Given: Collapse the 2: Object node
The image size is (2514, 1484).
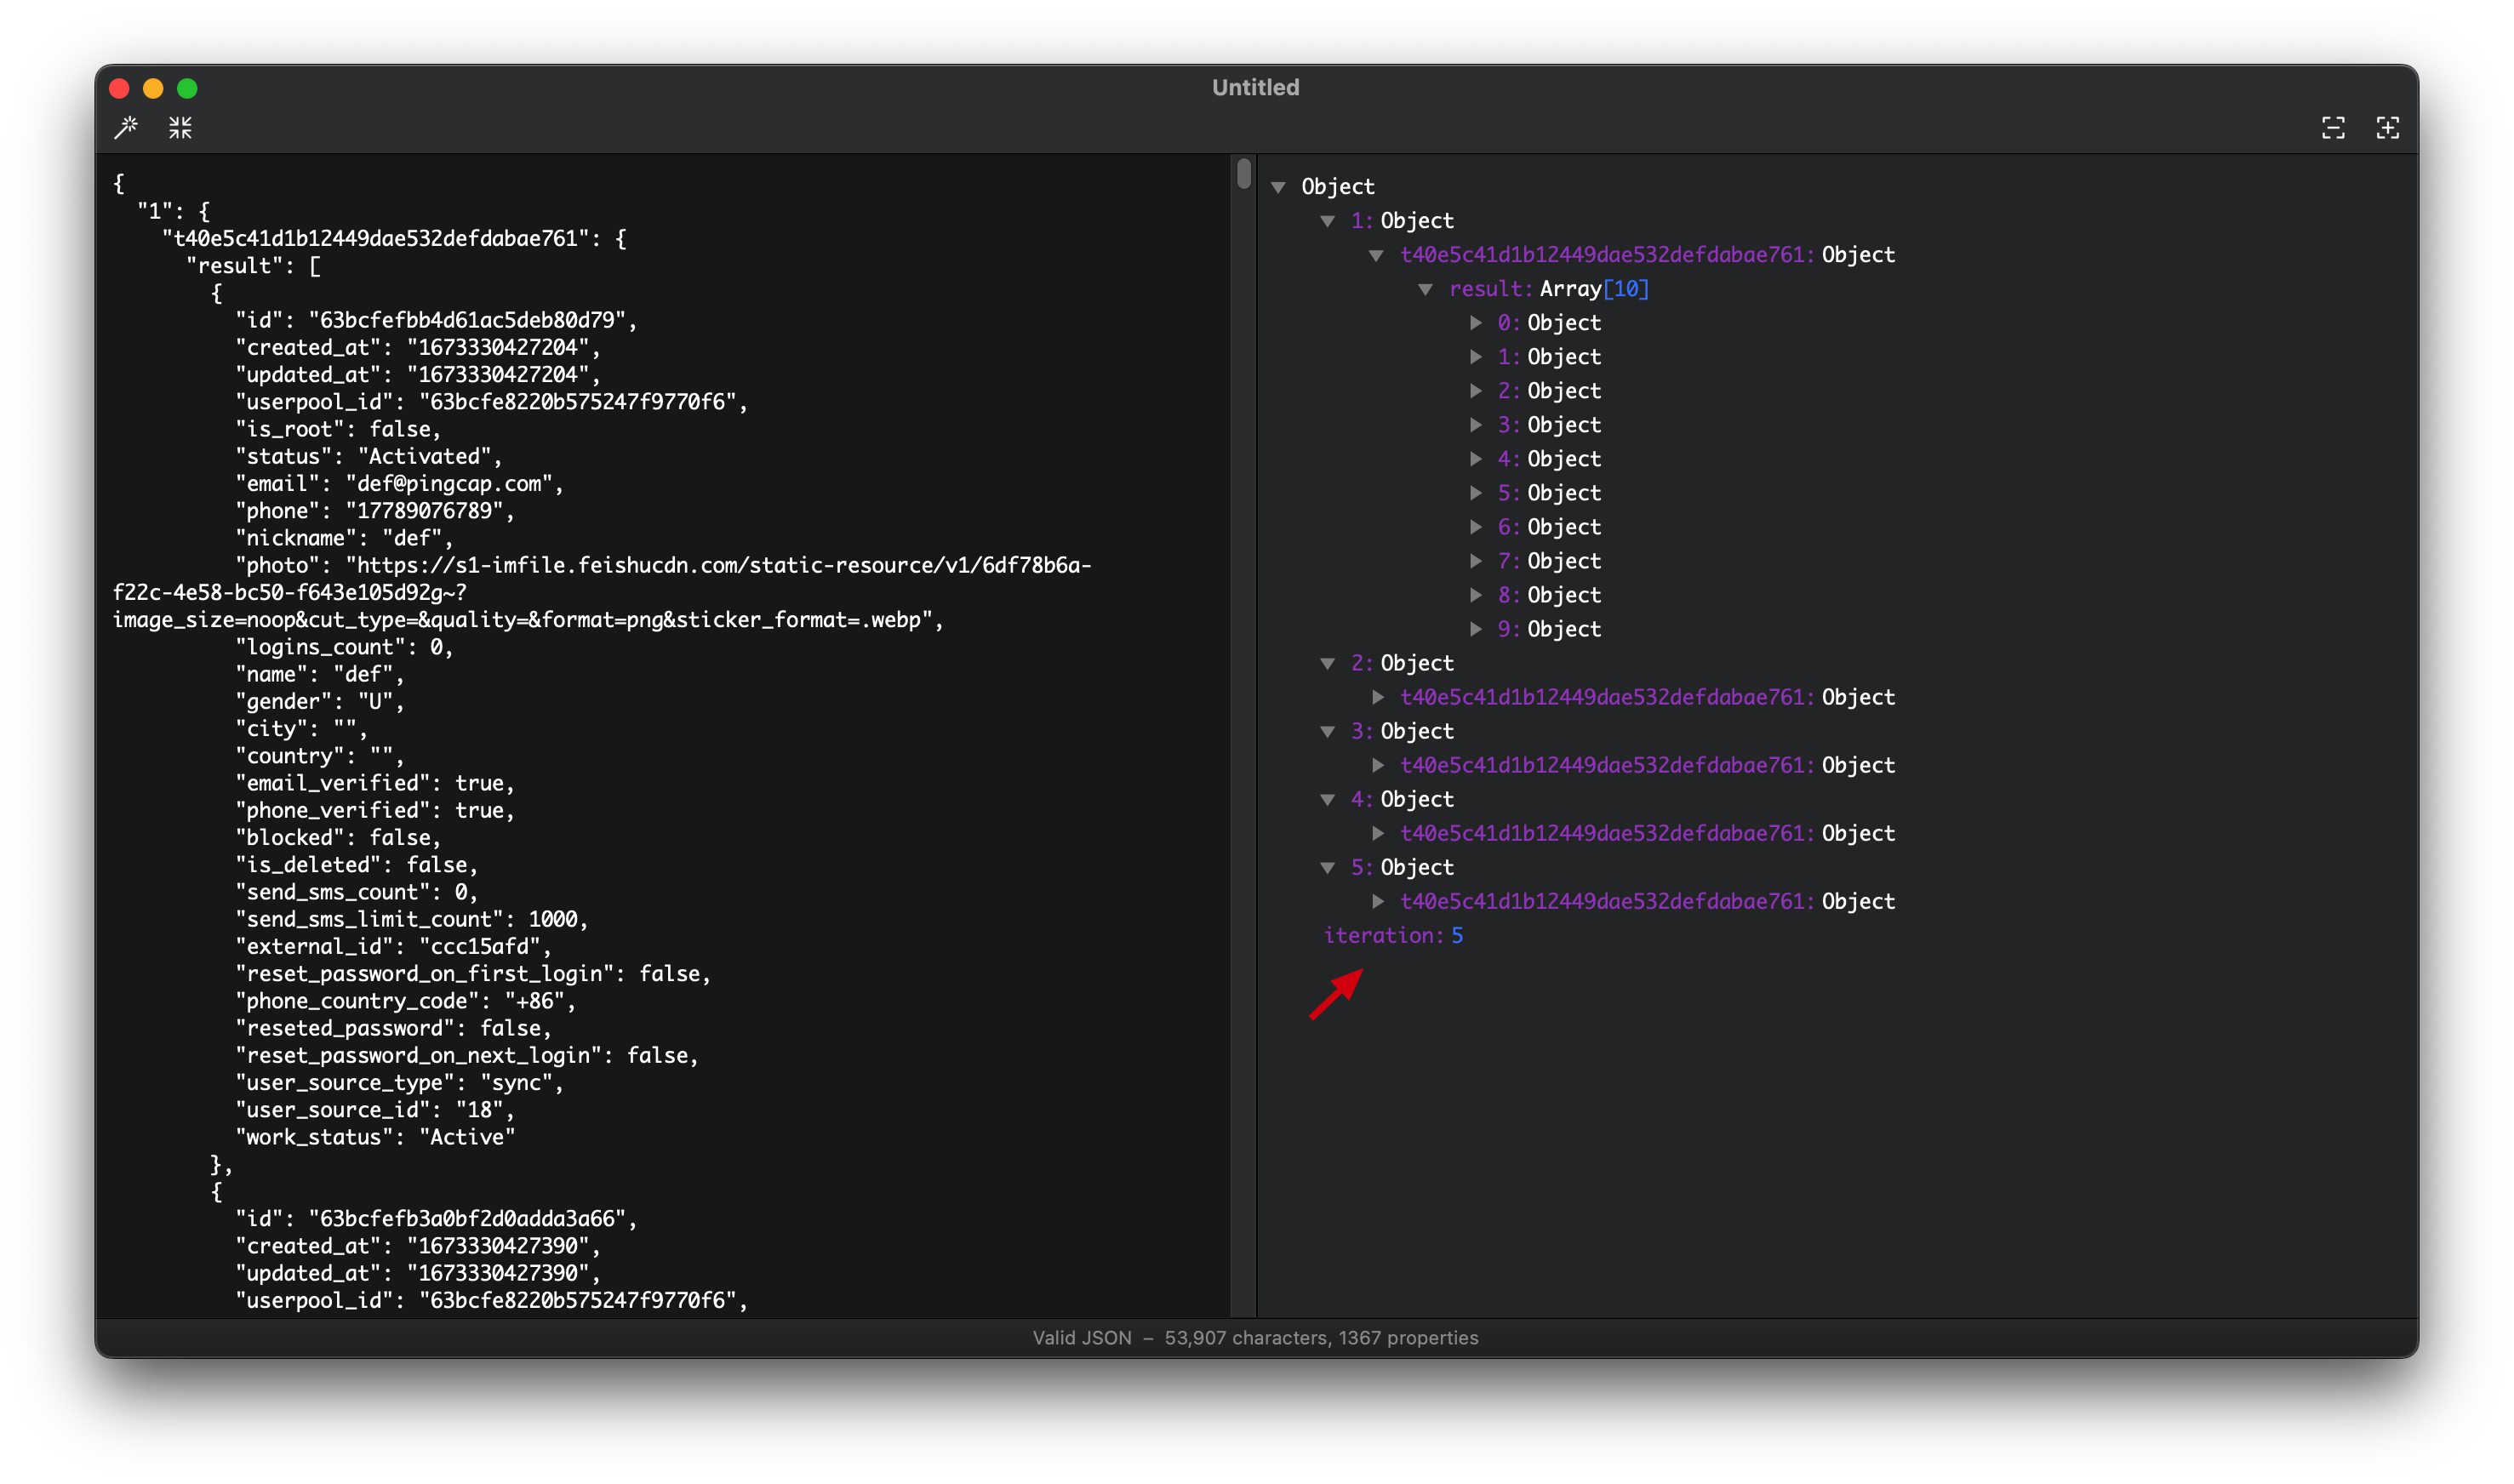Looking at the screenshot, I should point(1328,663).
